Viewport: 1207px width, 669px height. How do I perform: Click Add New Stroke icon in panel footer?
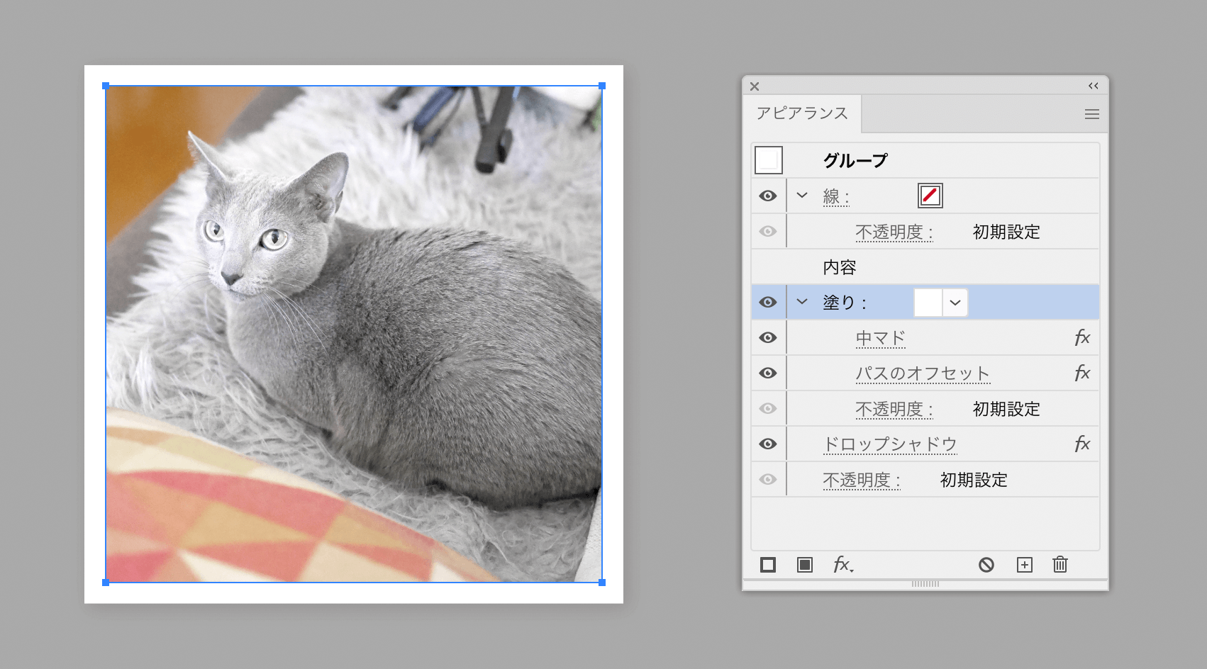[x=768, y=565]
